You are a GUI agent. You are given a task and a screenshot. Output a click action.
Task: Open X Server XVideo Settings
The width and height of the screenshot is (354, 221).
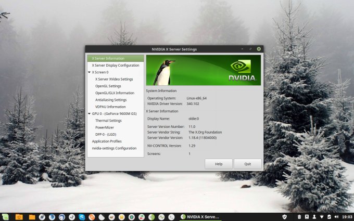point(114,79)
